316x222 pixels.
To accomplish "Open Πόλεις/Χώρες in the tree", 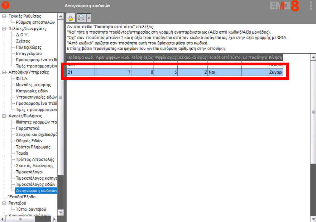I will pyautogui.click(x=29, y=47).
